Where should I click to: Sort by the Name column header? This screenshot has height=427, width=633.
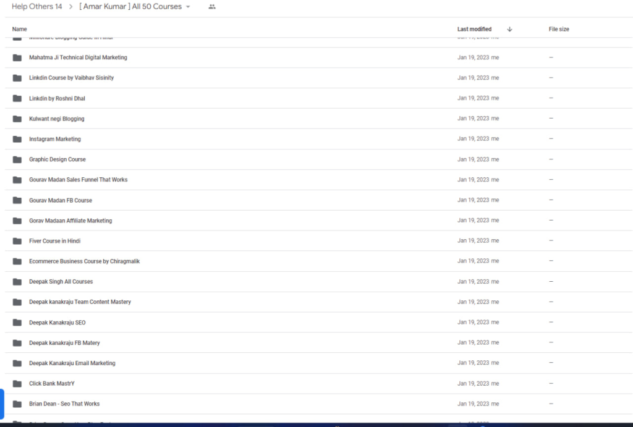click(x=19, y=29)
